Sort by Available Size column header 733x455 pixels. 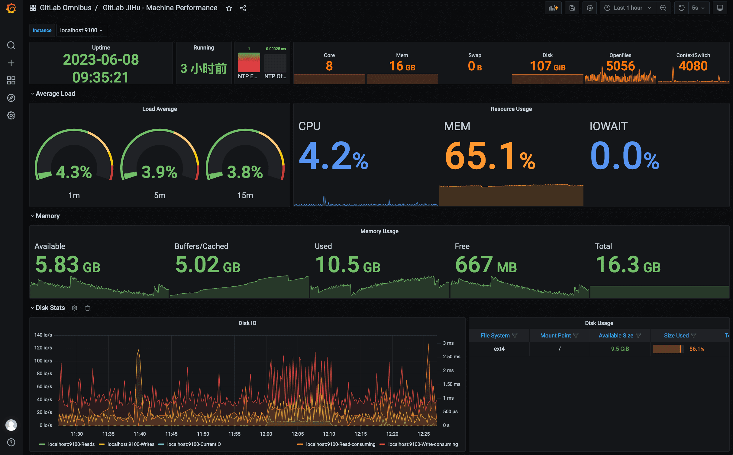(x=616, y=336)
